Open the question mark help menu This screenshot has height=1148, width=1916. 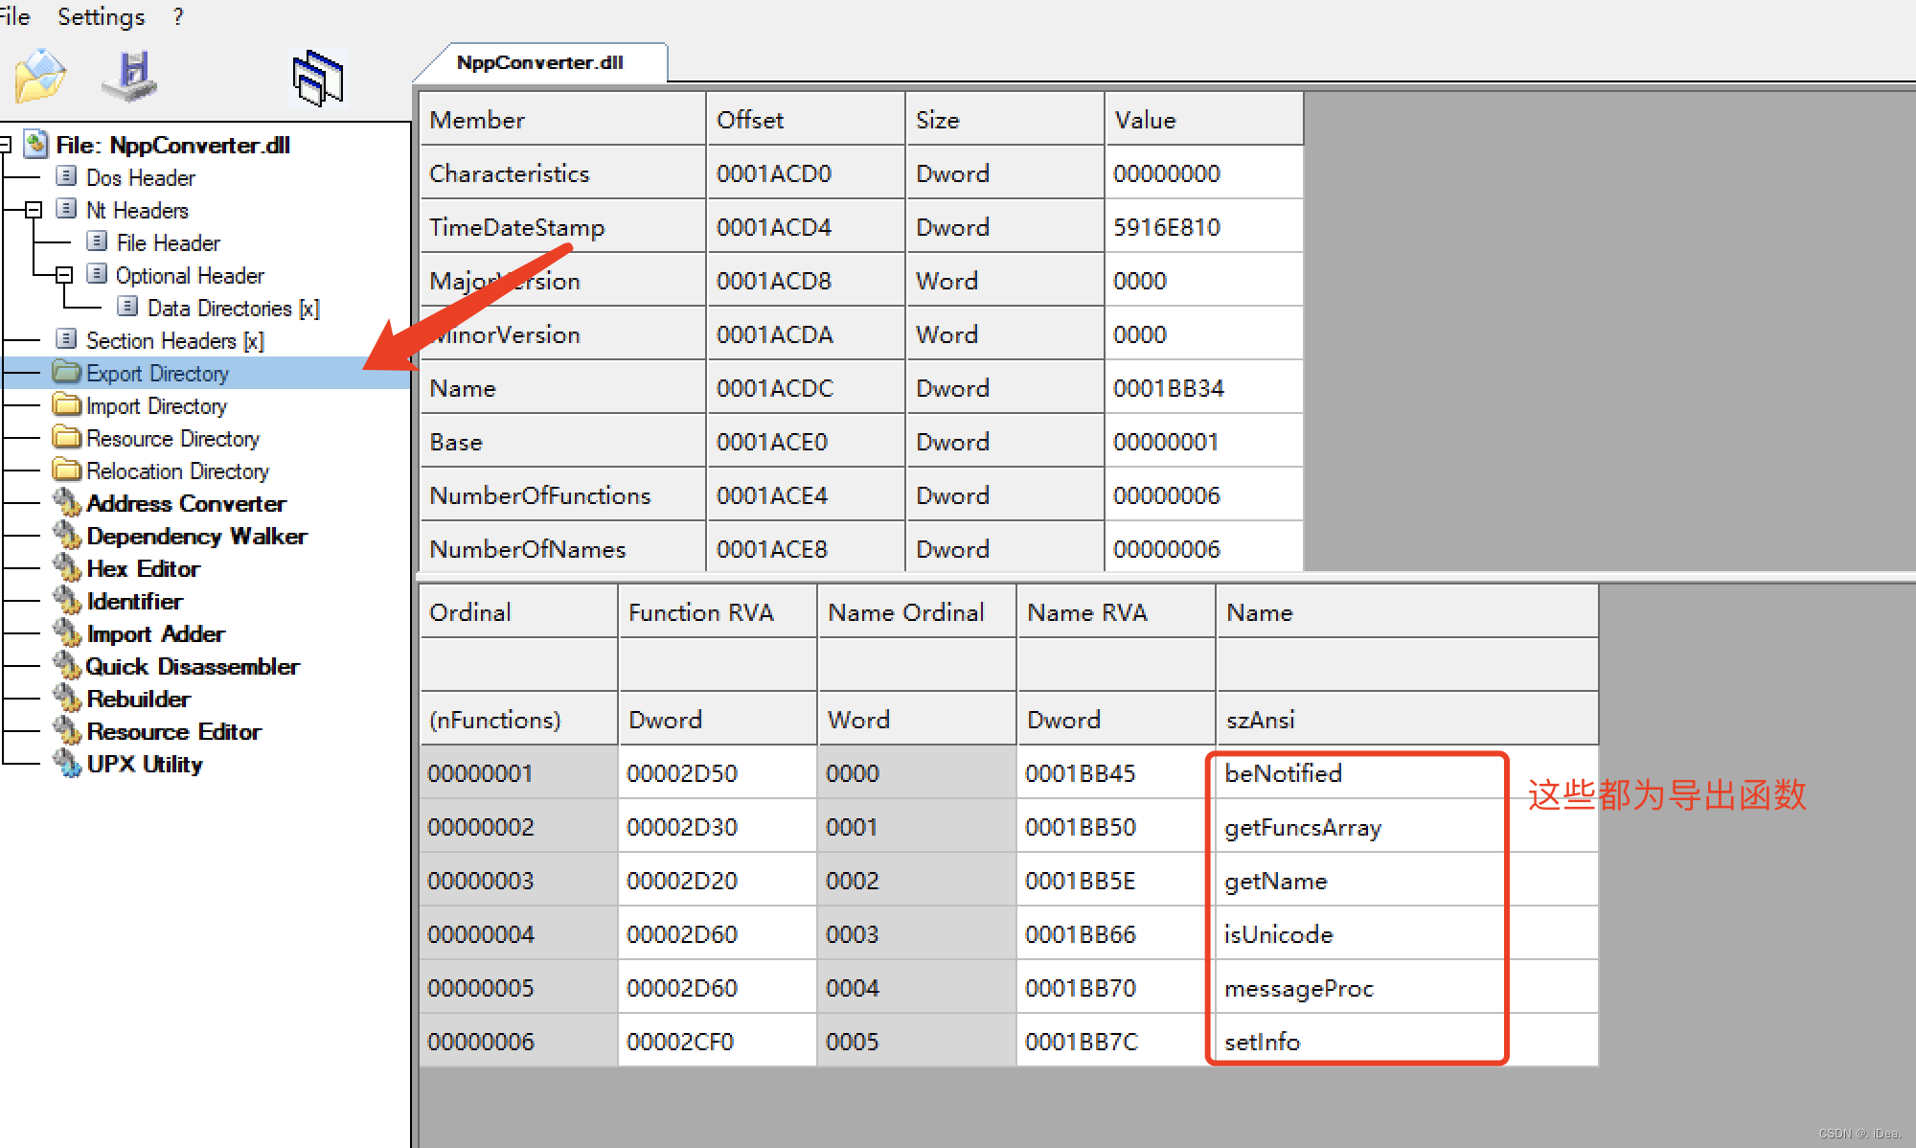(178, 16)
